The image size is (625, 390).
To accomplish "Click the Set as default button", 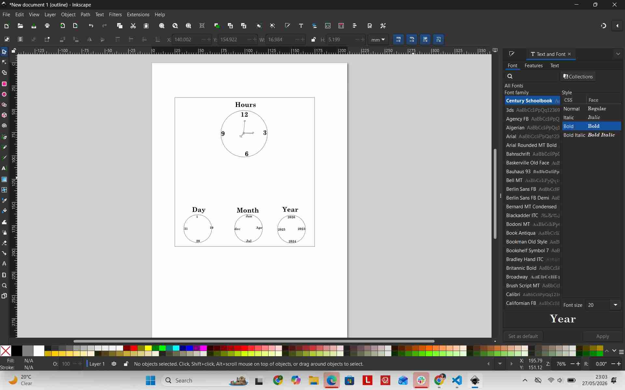I will click(523, 336).
